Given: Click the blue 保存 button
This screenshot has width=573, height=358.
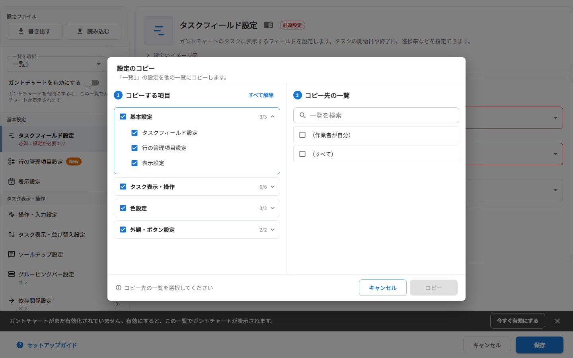Looking at the screenshot, I should pos(540,345).
